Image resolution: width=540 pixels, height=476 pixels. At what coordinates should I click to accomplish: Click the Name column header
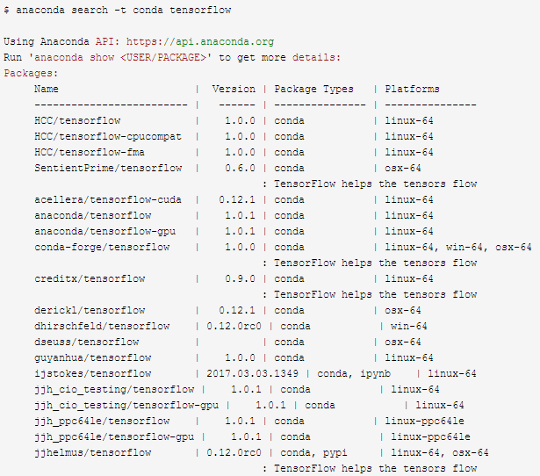[x=47, y=90]
